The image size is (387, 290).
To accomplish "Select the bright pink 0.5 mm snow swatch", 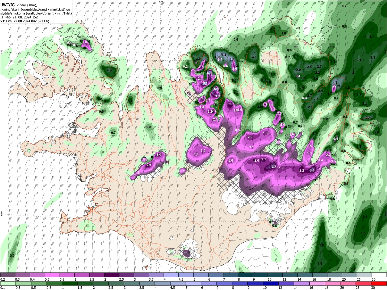I will [53, 275].
